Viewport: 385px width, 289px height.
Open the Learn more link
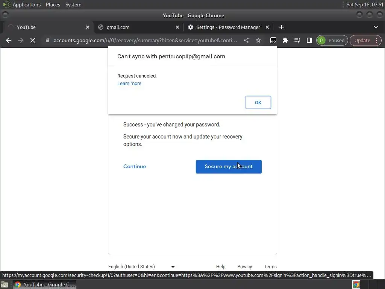point(129,83)
